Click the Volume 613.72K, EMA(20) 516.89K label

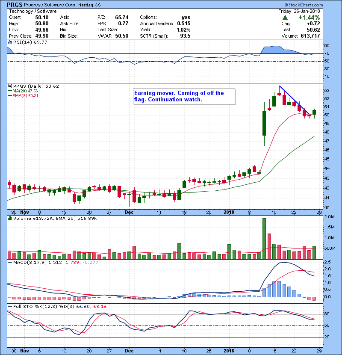(55, 218)
